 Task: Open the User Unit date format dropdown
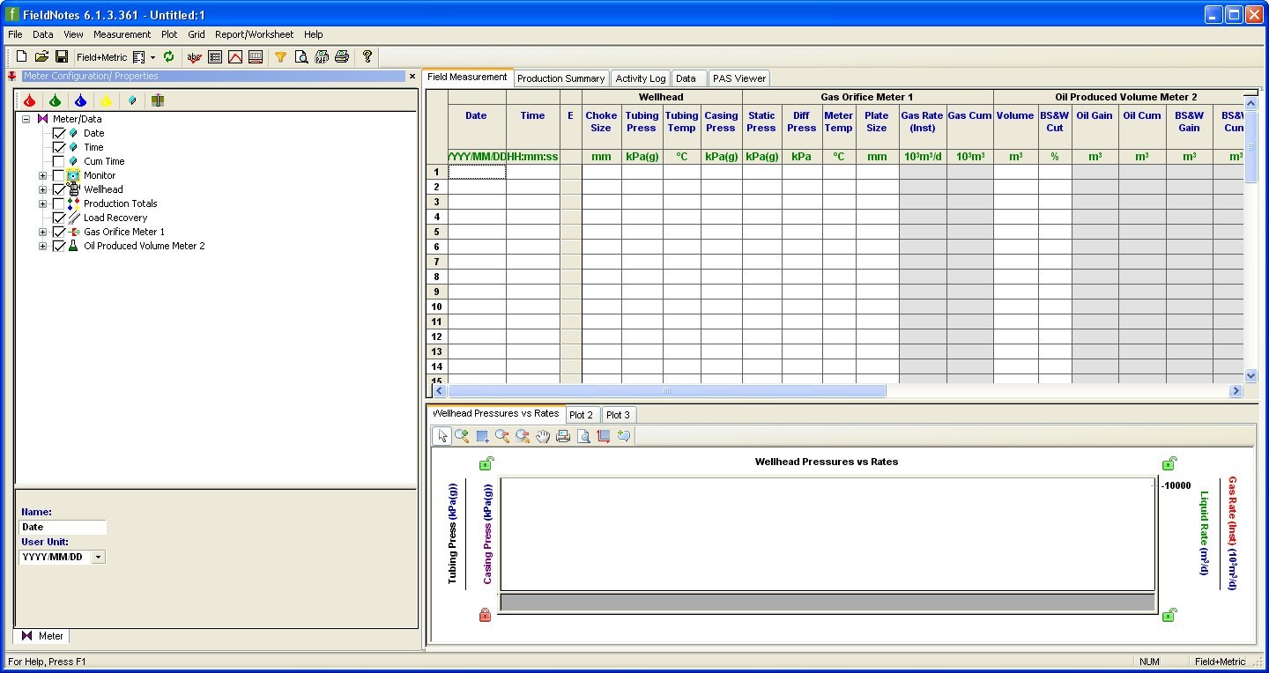point(98,557)
